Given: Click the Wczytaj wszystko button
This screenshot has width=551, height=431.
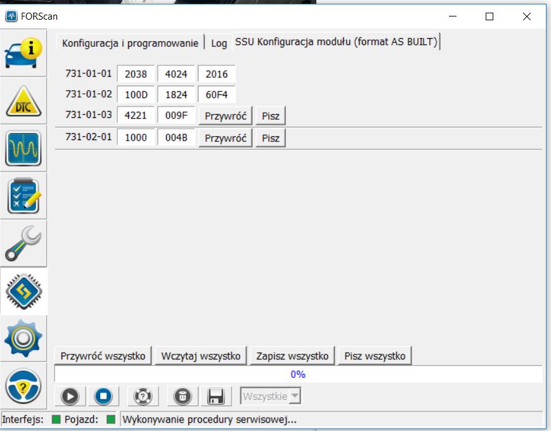Looking at the screenshot, I should [201, 356].
